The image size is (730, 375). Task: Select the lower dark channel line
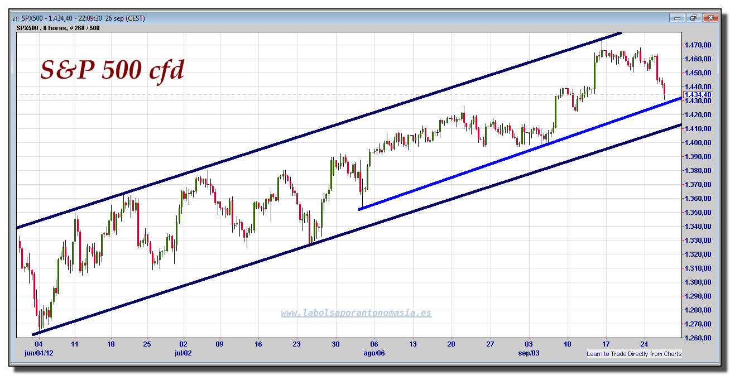coord(357,229)
